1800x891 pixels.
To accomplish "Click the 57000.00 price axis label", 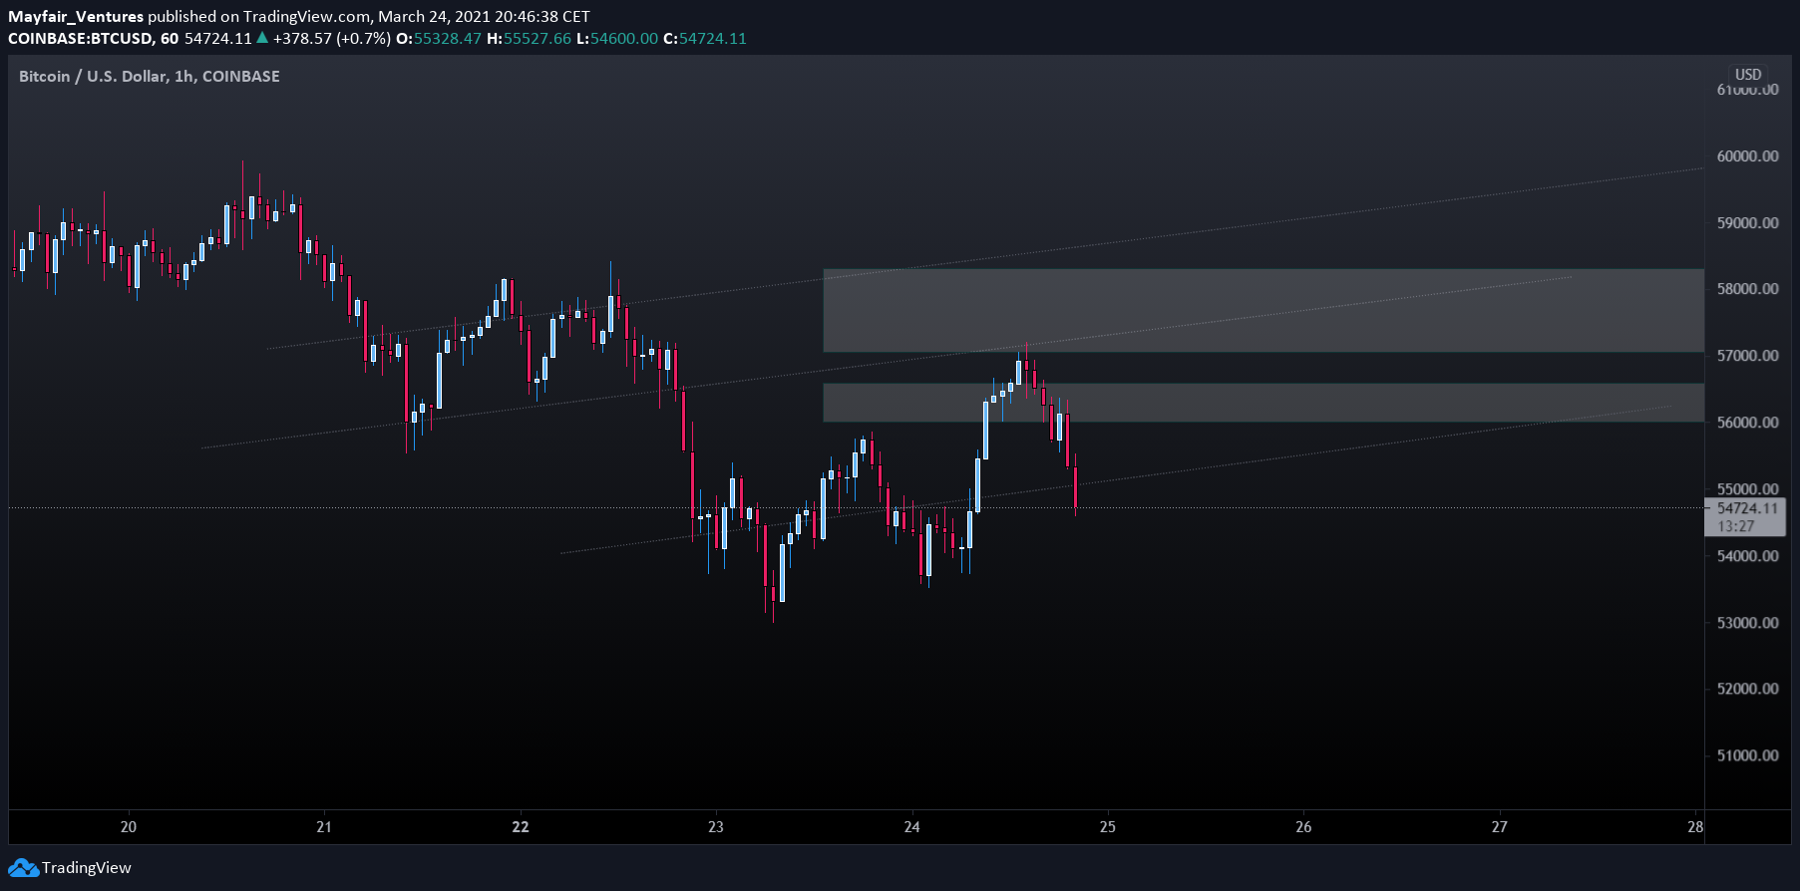I will 1747,356.
